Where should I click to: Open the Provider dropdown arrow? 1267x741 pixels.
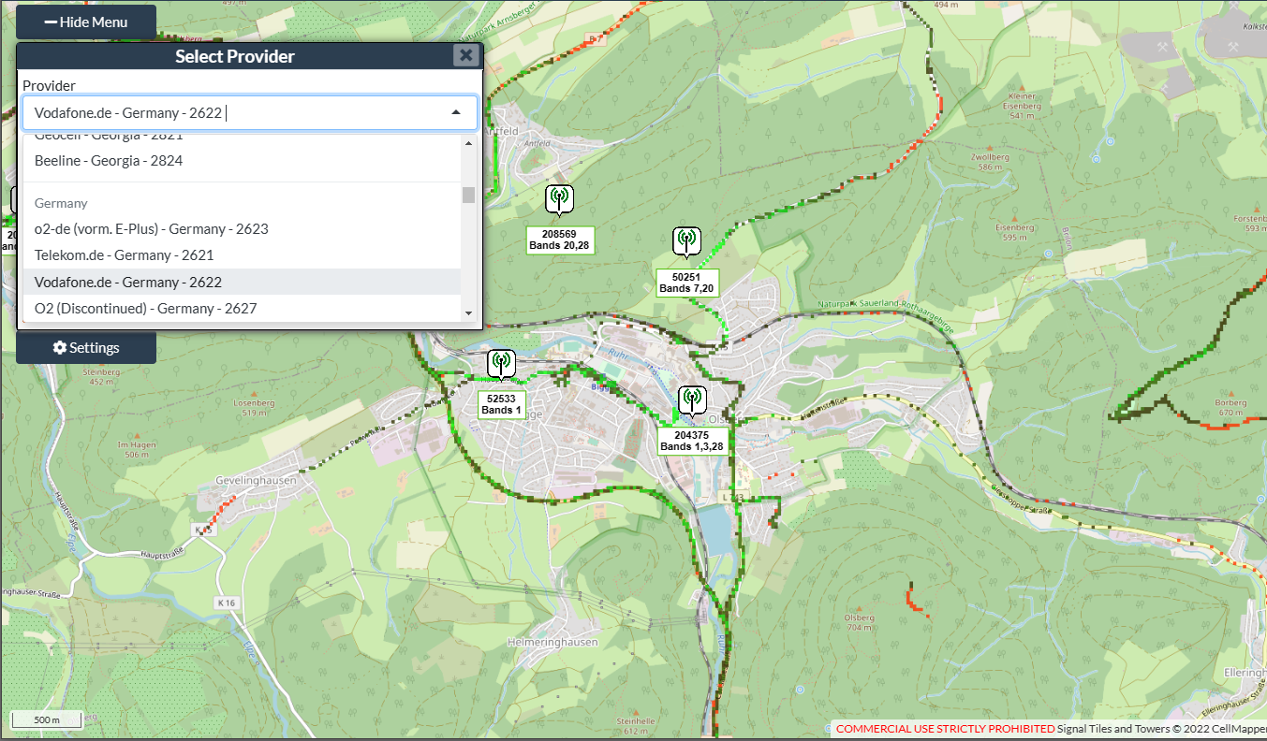pos(456,112)
